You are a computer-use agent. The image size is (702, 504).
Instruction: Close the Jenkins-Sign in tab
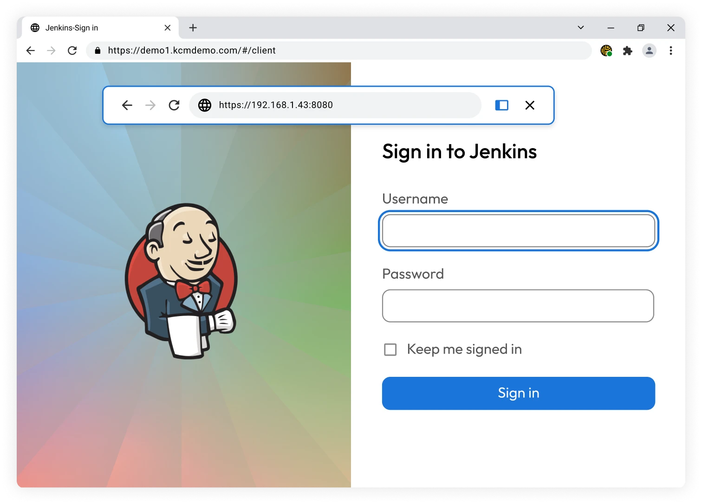point(168,28)
